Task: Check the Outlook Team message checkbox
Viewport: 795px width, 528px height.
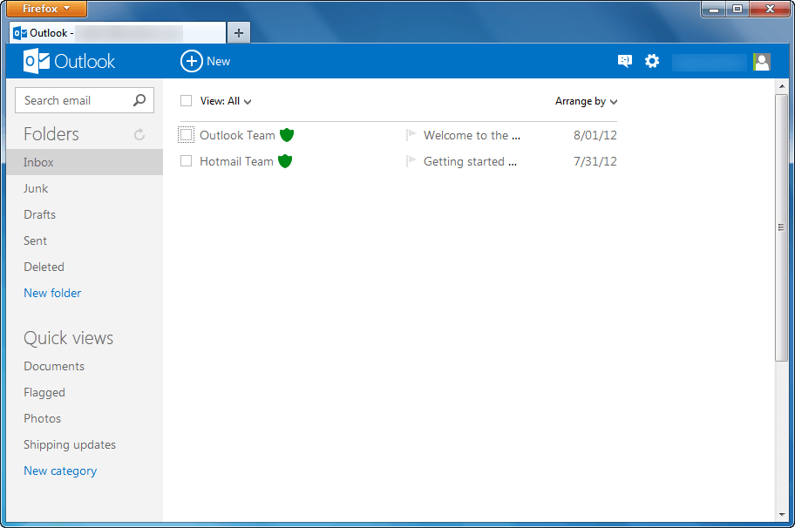Action: 186,135
